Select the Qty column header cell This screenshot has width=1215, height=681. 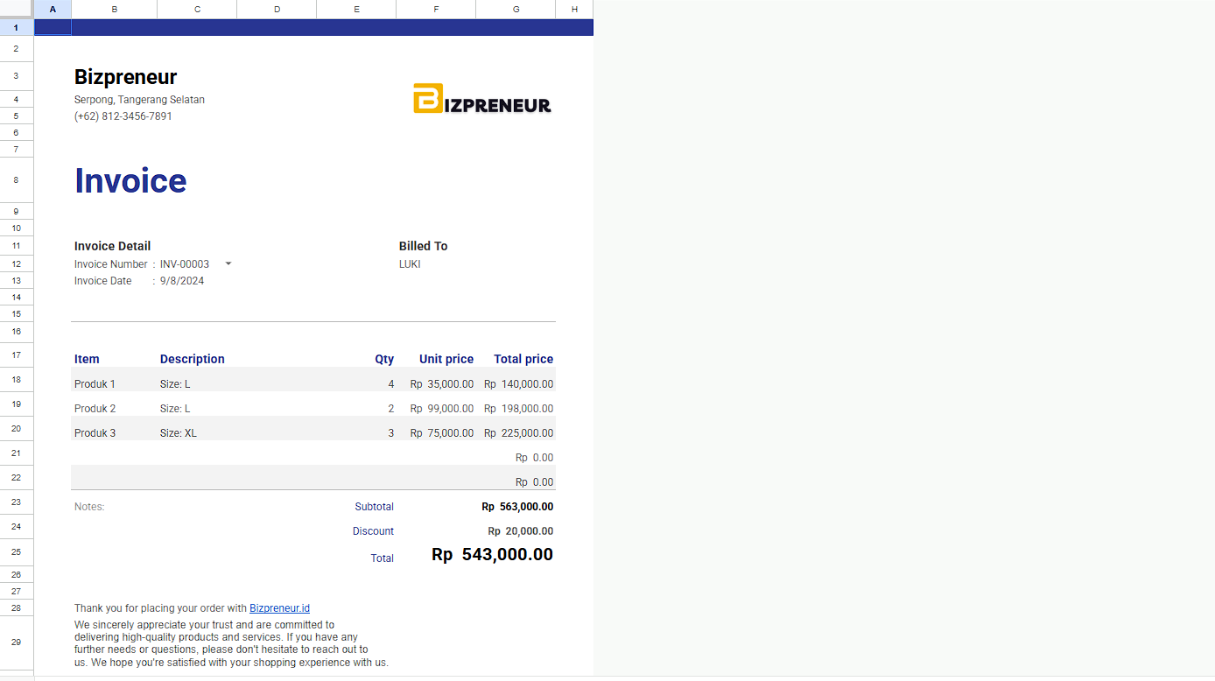point(384,359)
